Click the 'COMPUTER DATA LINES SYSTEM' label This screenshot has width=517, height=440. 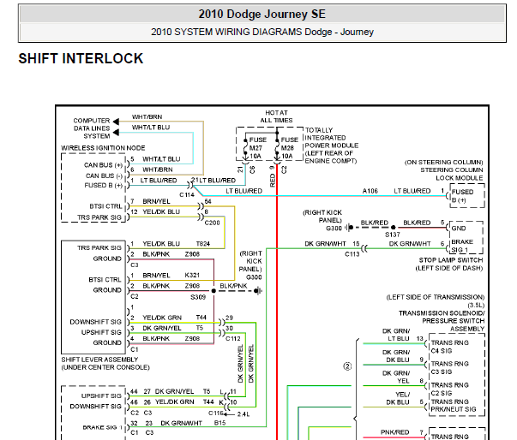[92, 128]
